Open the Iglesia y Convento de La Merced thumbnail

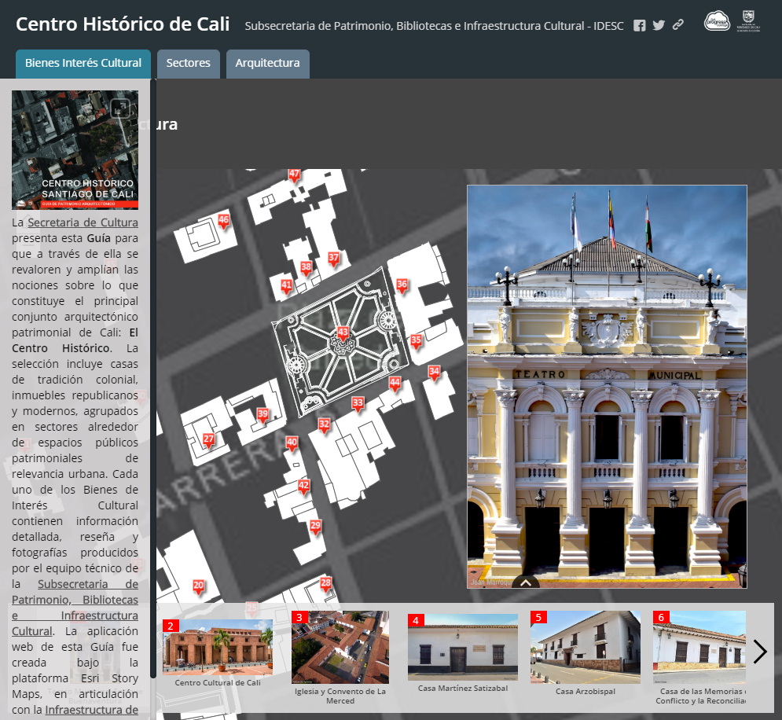tap(340, 647)
